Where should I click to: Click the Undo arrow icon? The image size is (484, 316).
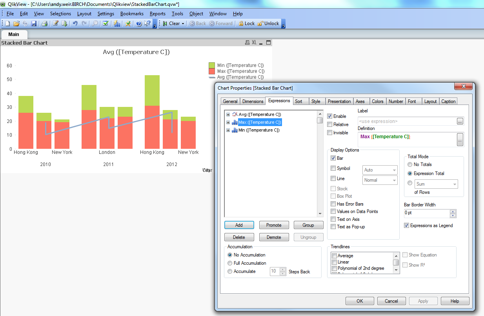(x=75, y=23)
